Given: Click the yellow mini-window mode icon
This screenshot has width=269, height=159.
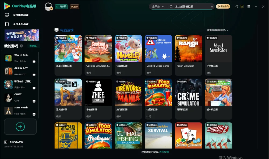Looking at the screenshot, I should pyautogui.click(x=242, y=6).
